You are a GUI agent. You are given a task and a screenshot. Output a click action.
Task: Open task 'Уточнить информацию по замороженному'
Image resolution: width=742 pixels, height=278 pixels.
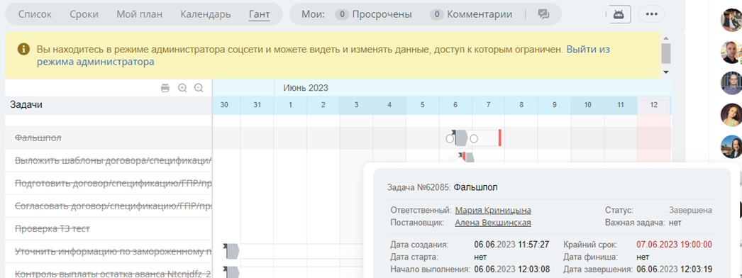[113, 251]
